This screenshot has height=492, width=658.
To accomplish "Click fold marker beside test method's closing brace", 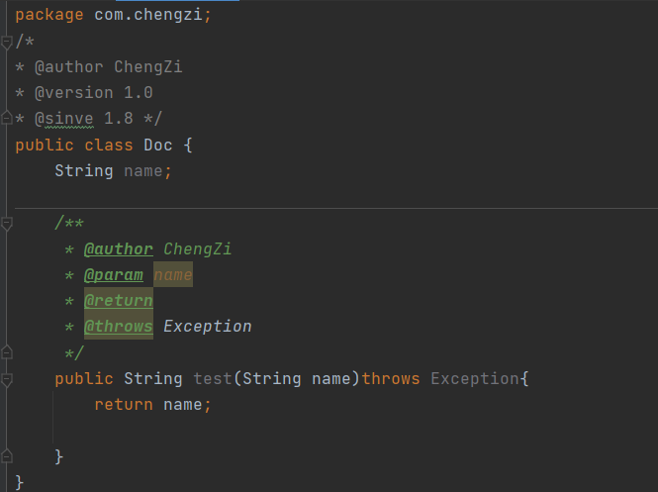I will pos(6,456).
